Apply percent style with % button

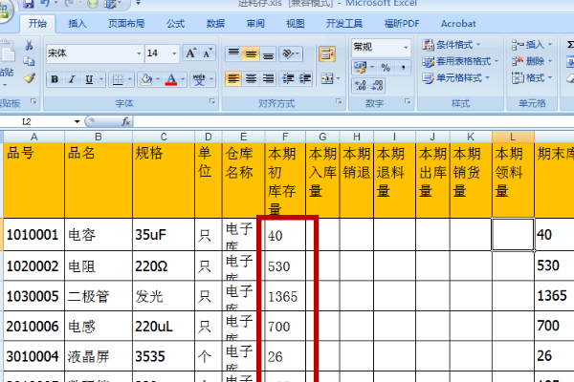(x=386, y=67)
